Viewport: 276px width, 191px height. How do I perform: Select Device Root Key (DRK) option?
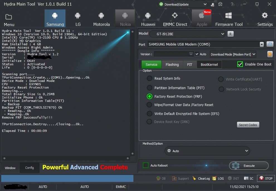[150, 122]
